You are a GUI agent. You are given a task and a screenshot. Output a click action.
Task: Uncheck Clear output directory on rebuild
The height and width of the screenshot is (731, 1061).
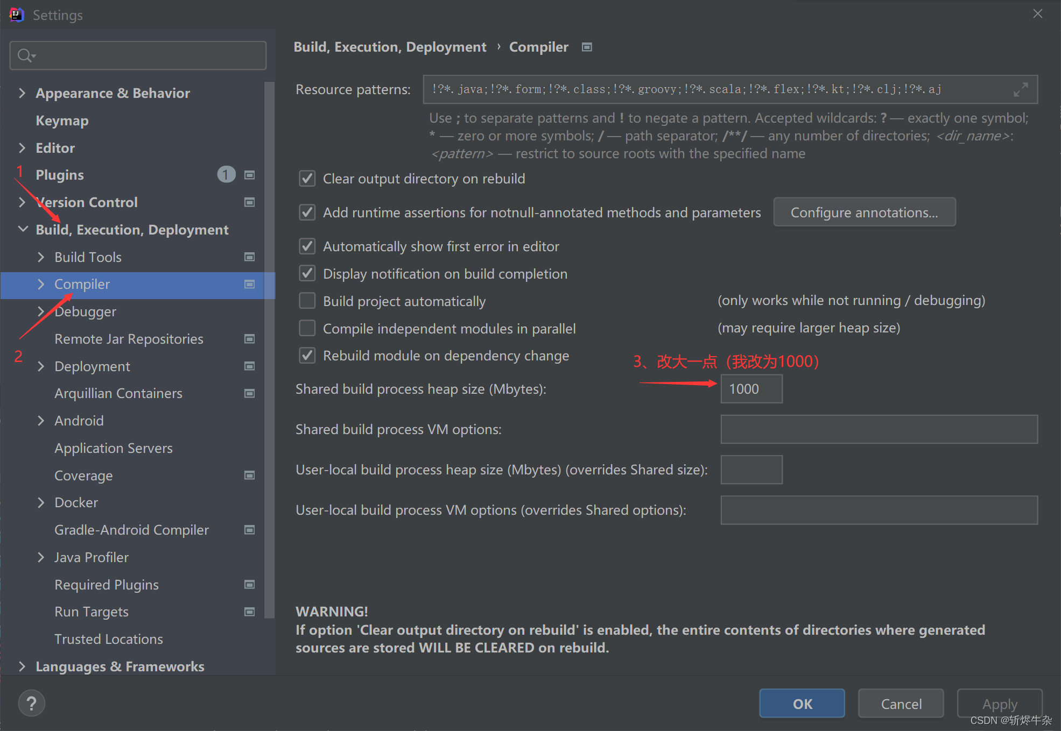[x=307, y=179]
